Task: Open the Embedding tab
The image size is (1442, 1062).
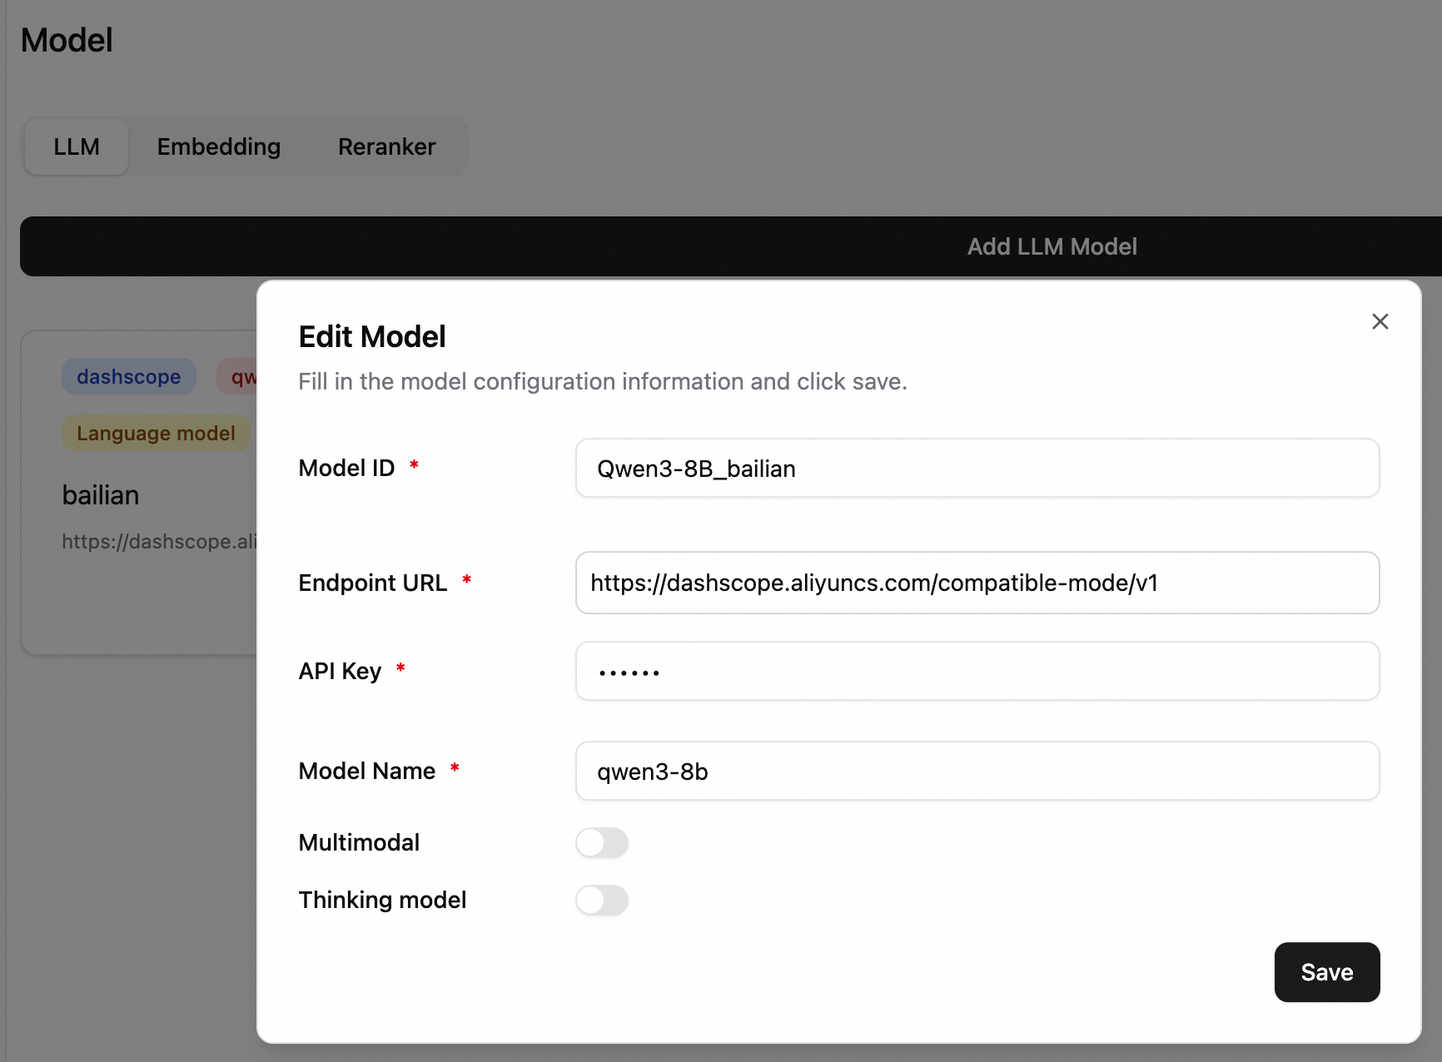Action: (219, 146)
